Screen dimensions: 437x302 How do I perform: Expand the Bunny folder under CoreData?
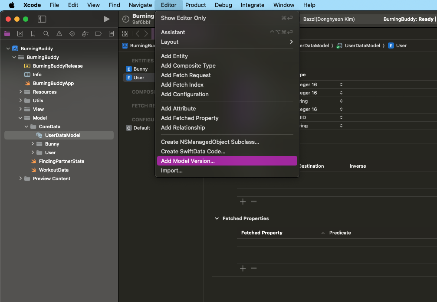pos(33,143)
